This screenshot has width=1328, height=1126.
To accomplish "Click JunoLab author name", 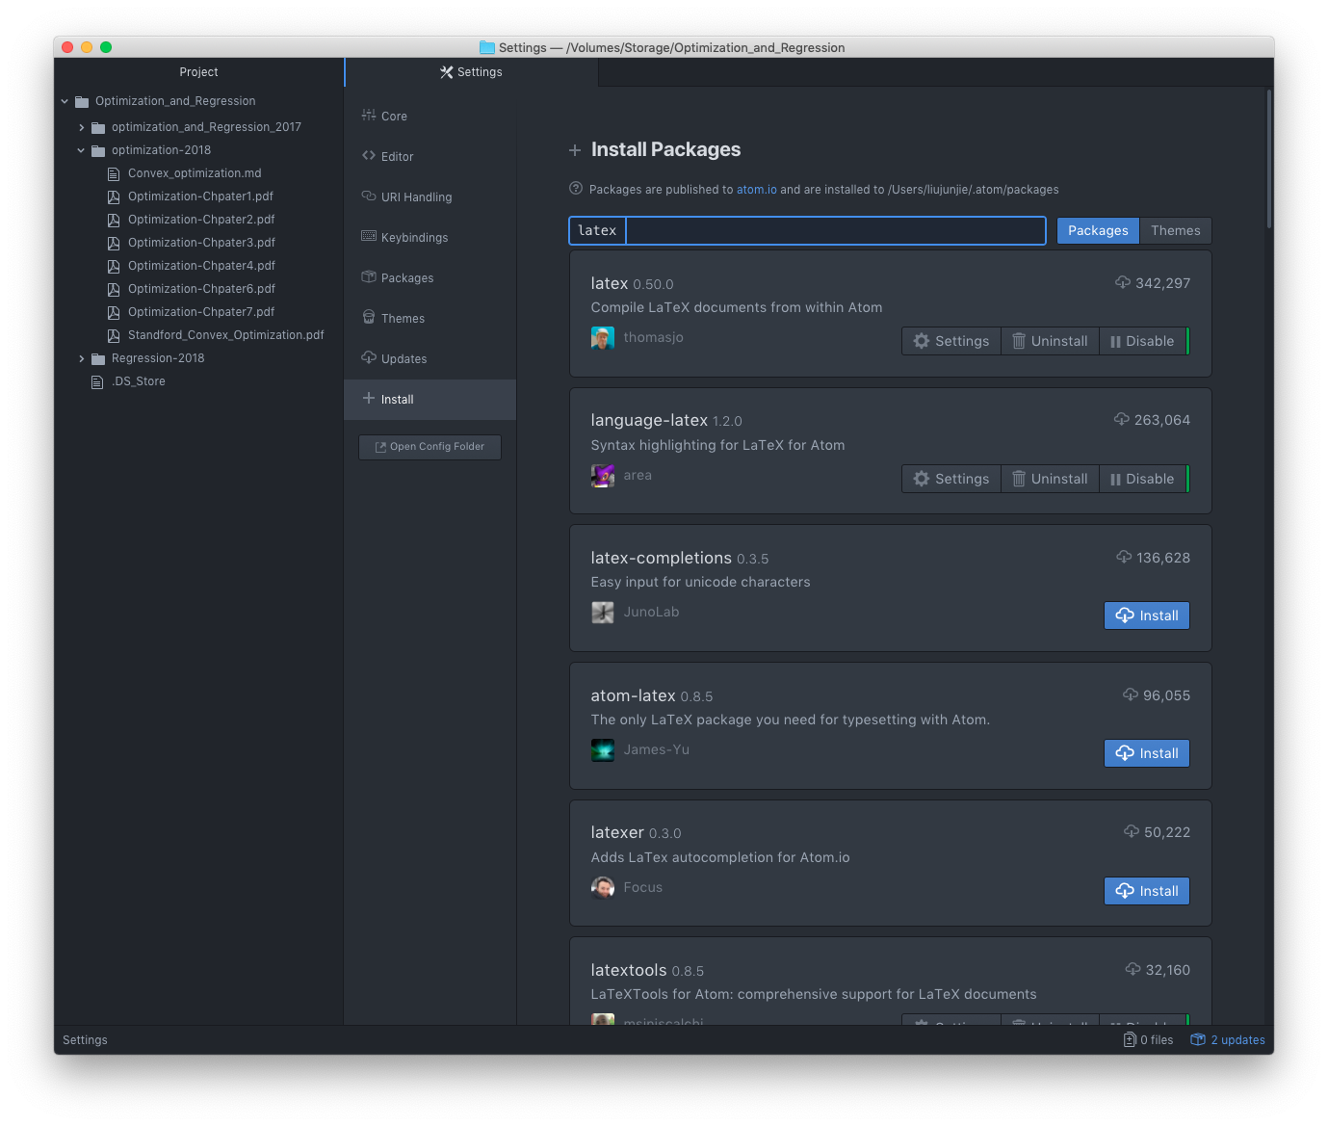I will pyautogui.click(x=652, y=613).
